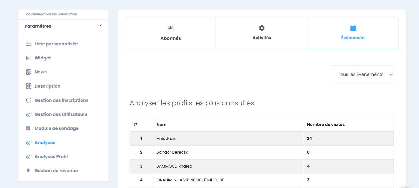This screenshot has height=188, width=419.
Task: Switch to the Activités tab
Action: click(262, 38)
